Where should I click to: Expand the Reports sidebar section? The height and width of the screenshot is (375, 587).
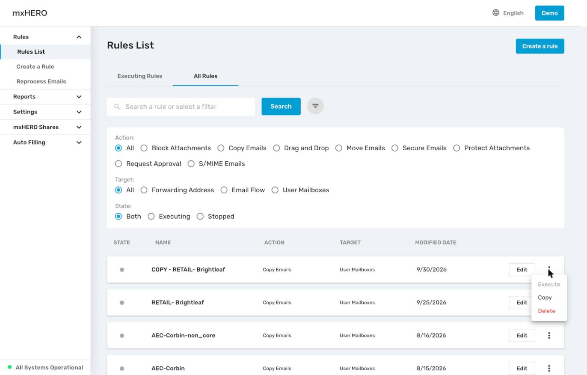(x=79, y=97)
